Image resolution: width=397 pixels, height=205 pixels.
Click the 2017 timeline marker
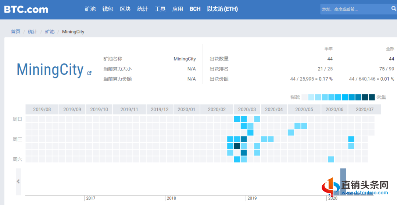pyautogui.click(x=91, y=198)
